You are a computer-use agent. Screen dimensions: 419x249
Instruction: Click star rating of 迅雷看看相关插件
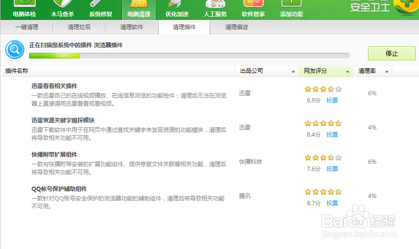click(324, 89)
